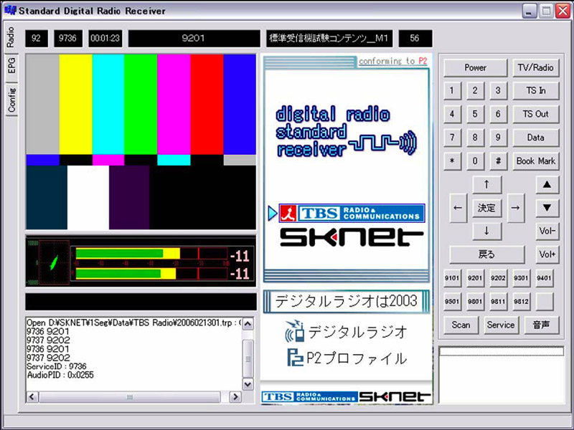The image size is (574, 430).
Task: Lower volume with Vol- button
Action: point(547,231)
